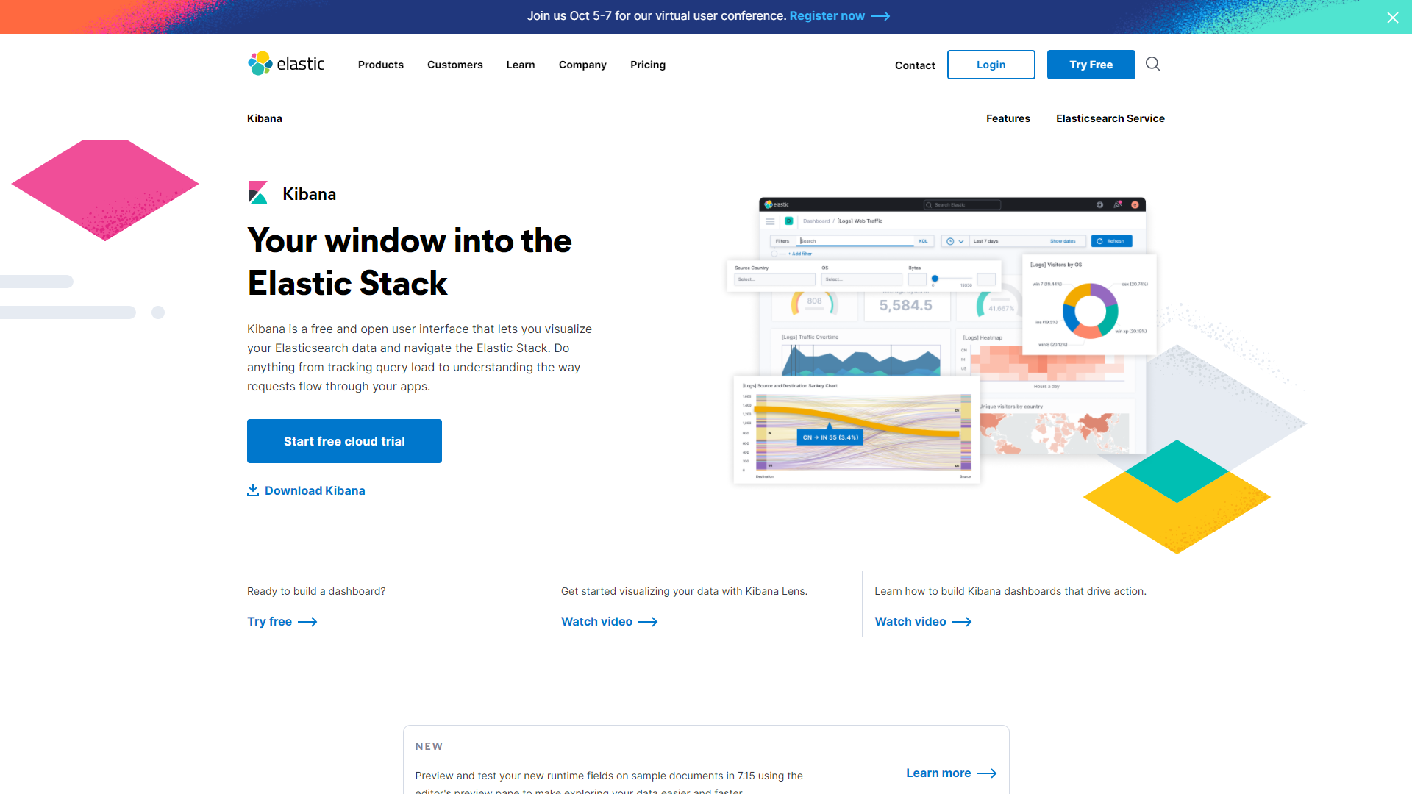Open the Learn menu
1412x794 pixels.
point(521,65)
